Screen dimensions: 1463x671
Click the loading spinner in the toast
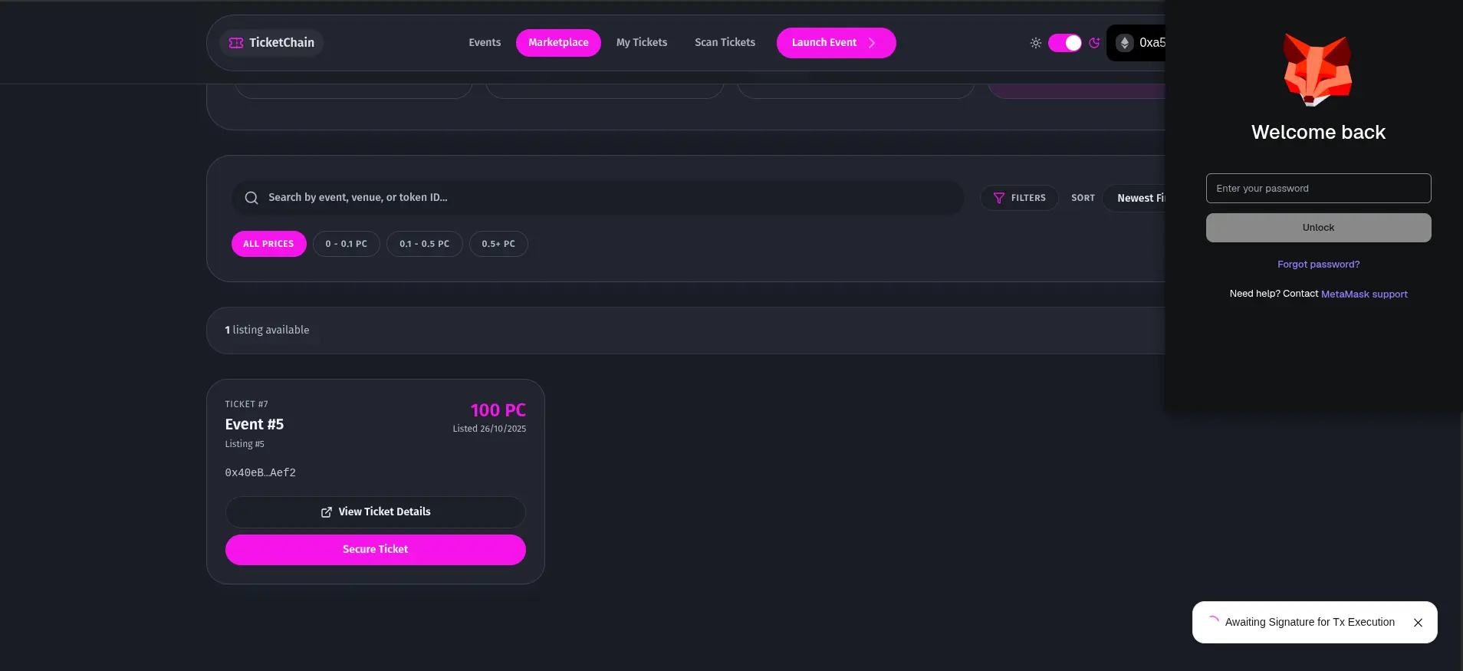tap(1212, 622)
